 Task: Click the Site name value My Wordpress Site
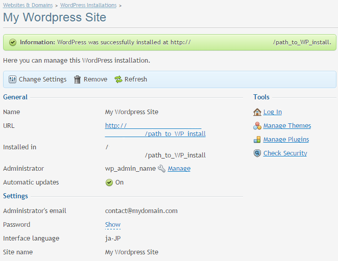coord(132,252)
